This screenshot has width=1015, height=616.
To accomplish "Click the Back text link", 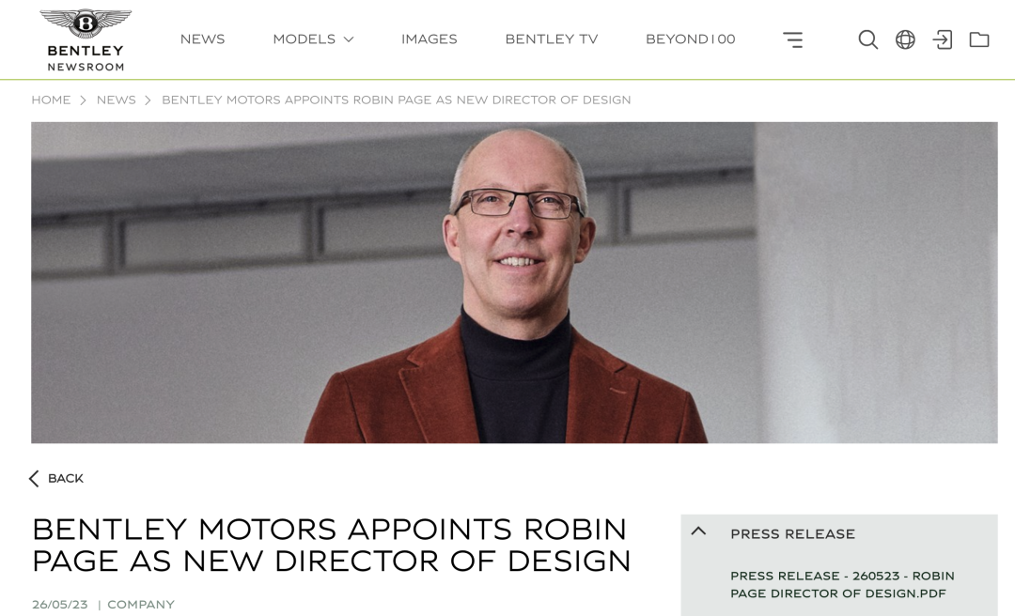I will click(x=66, y=478).
